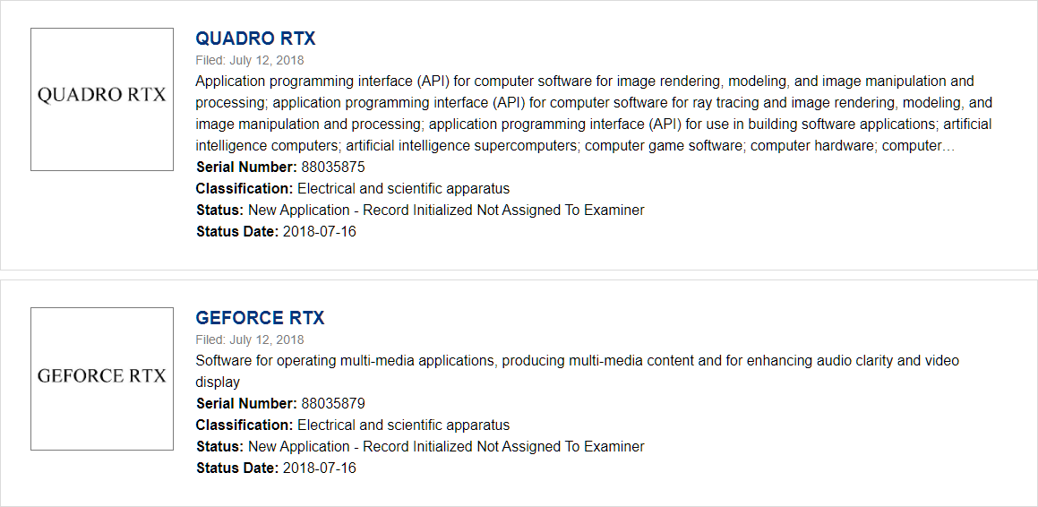Viewport: 1038px width, 507px height.
Task: Click 'Electrical and scientific apparatus' in GEFORCE RTX entry
Action: [403, 425]
